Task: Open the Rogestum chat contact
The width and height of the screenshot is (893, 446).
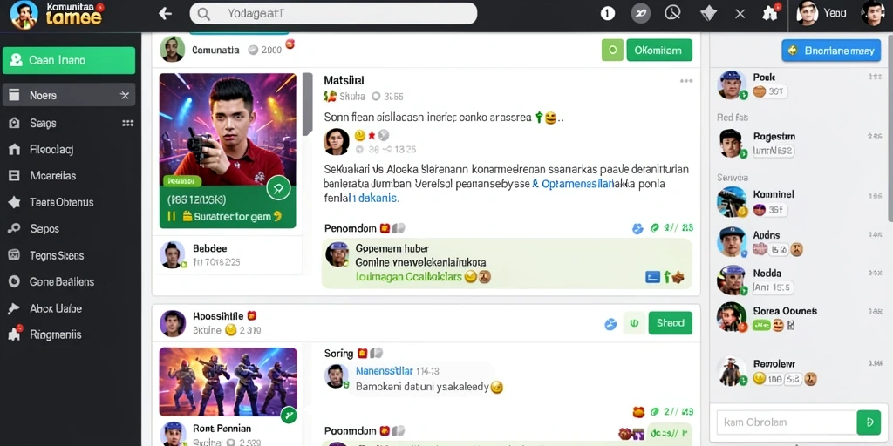Action: pyautogui.click(x=797, y=144)
